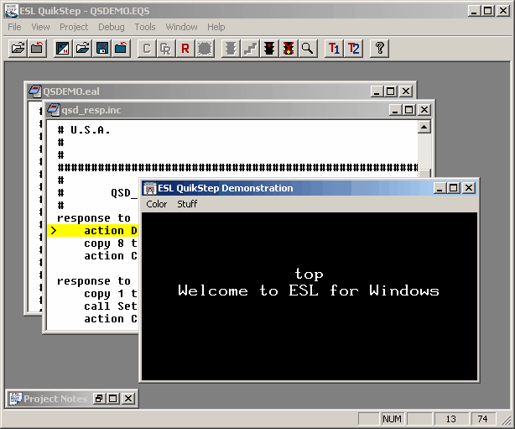The width and height of the screenshot is (515, 429).
Task: Click the T2 toolbar icon
Action: tap(353, 49)
